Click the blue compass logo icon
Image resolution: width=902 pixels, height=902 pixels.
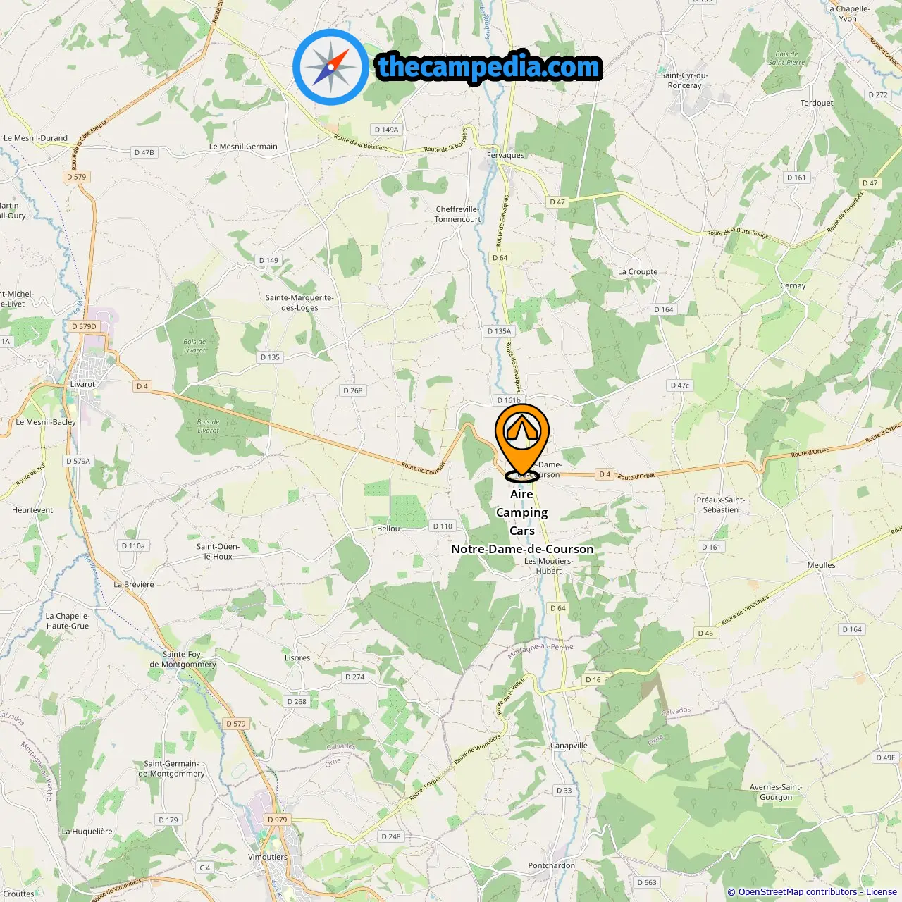[x=330, y=67]
